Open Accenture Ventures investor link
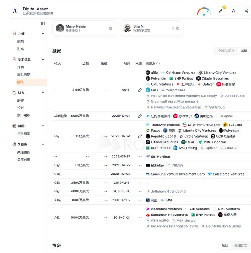The height and width of the screenshot is (253, 251). pos(164,209)
